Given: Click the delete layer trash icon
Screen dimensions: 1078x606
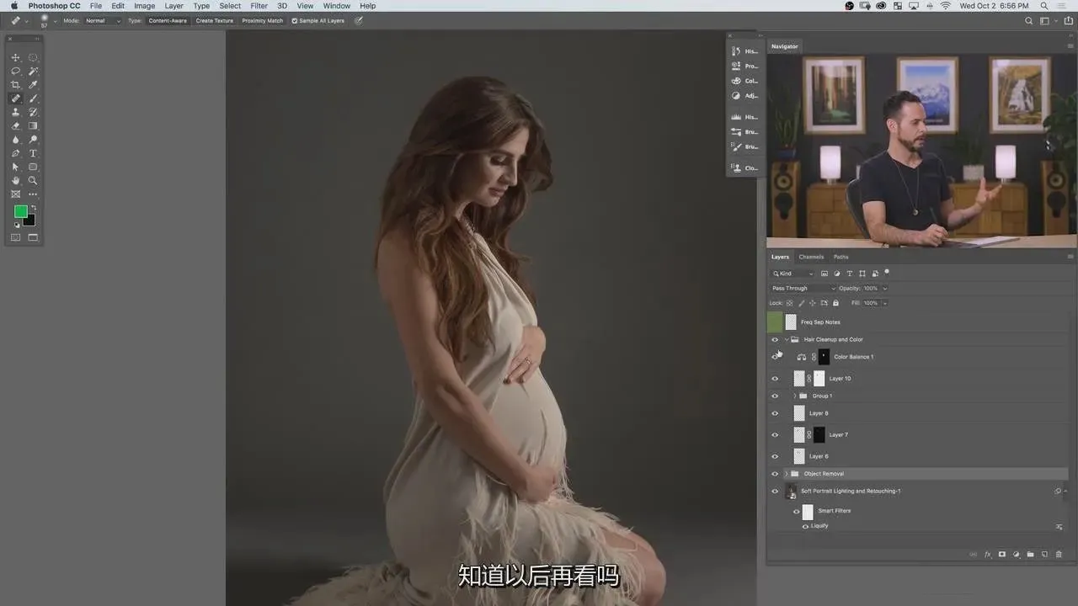Looking at the screenshot, I should pos(1059,555).
